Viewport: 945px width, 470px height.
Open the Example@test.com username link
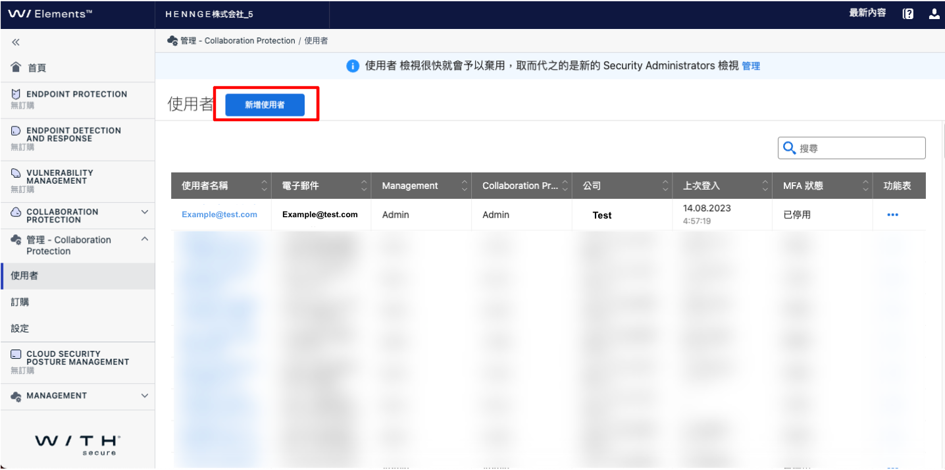click(219, 215)
